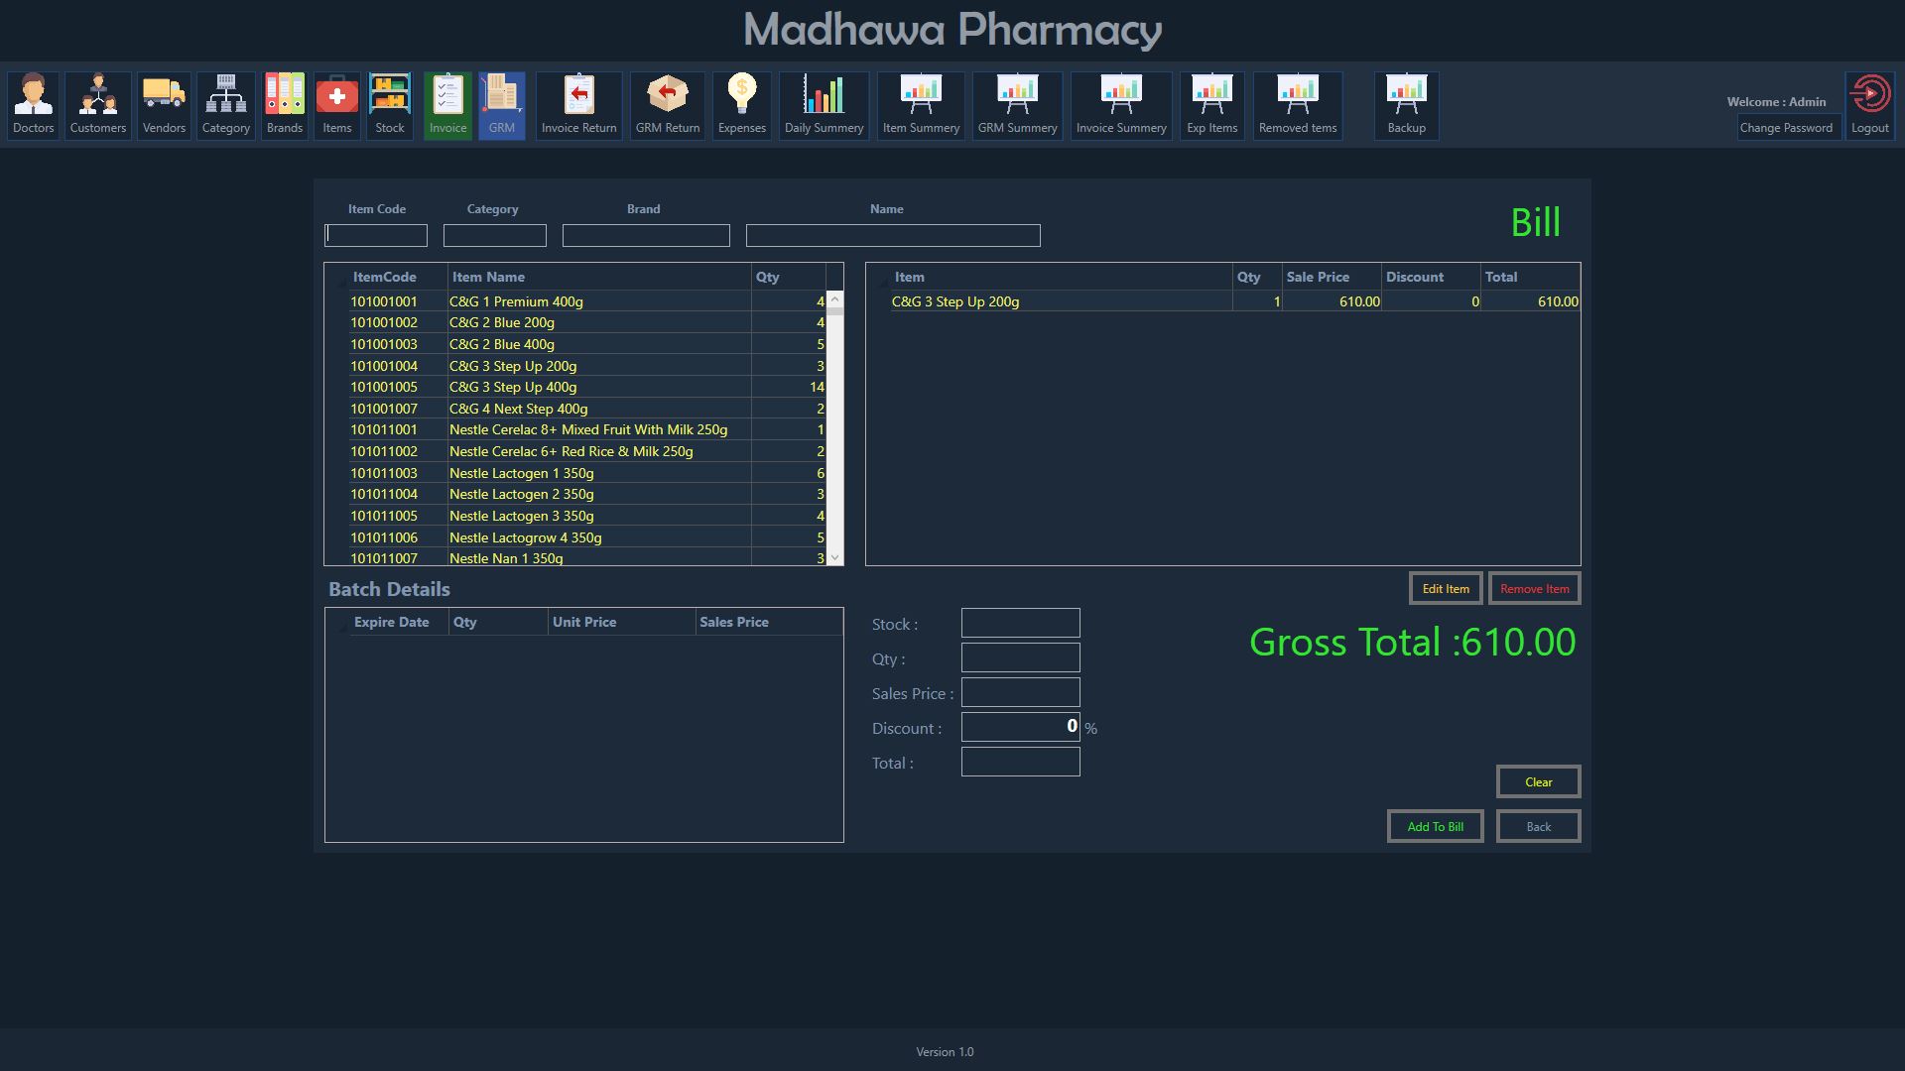Viewport: 1905px width, 1071px height.
Task: Select C&G 3 Step Up 200g bill row
Action: [x=1234, y=301]
